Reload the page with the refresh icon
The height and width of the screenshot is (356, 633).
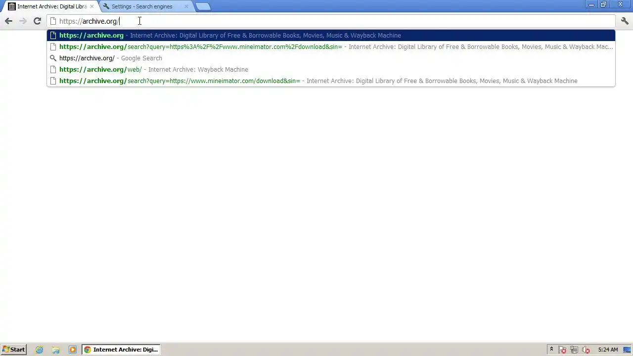click(37, 21)
